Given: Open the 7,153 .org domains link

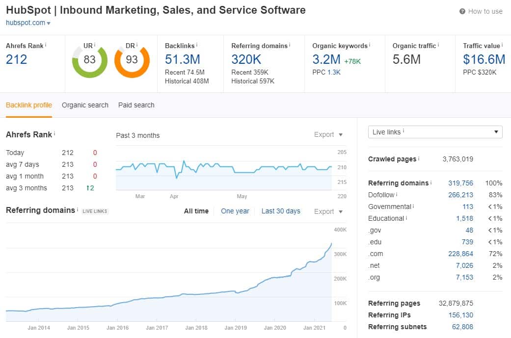Looking at the screenshot, I should pos(464,277).
